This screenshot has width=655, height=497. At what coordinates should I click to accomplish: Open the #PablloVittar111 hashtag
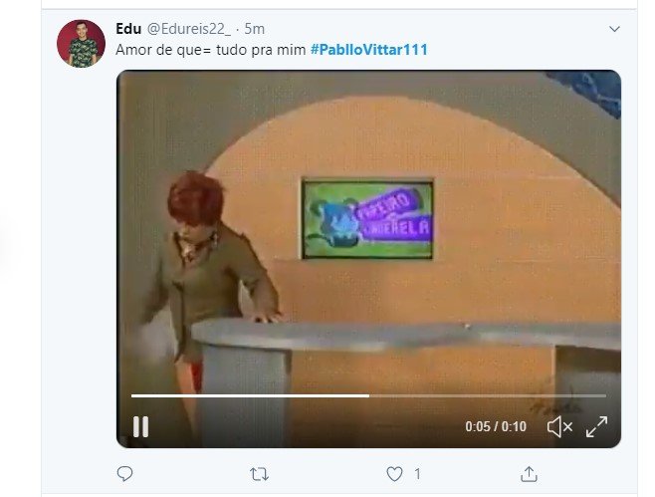(369, 50)
